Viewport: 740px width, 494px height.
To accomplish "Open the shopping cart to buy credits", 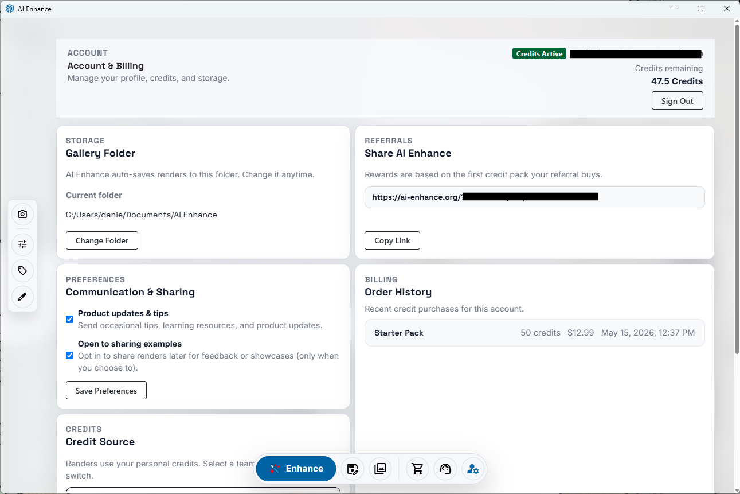I will click(x=417, y=469).
